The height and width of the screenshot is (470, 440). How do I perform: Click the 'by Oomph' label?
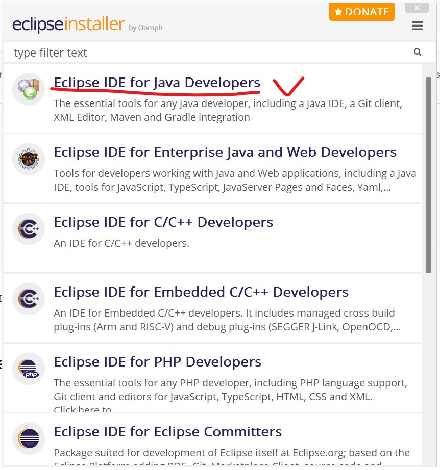pyautogui.click(x=145, y=28)
